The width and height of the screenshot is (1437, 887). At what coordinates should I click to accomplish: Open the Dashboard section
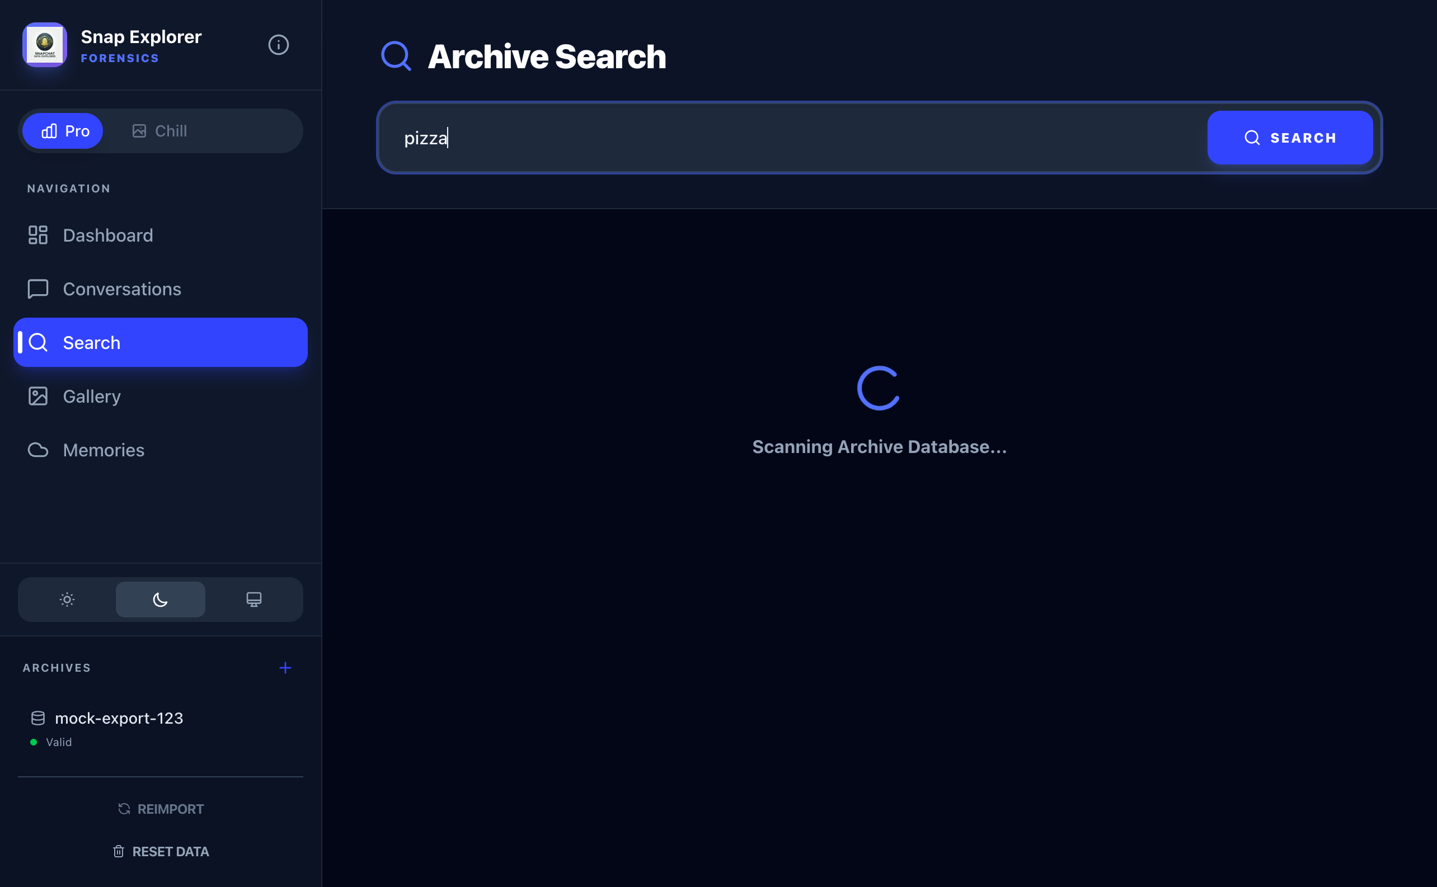pos(107,235)
